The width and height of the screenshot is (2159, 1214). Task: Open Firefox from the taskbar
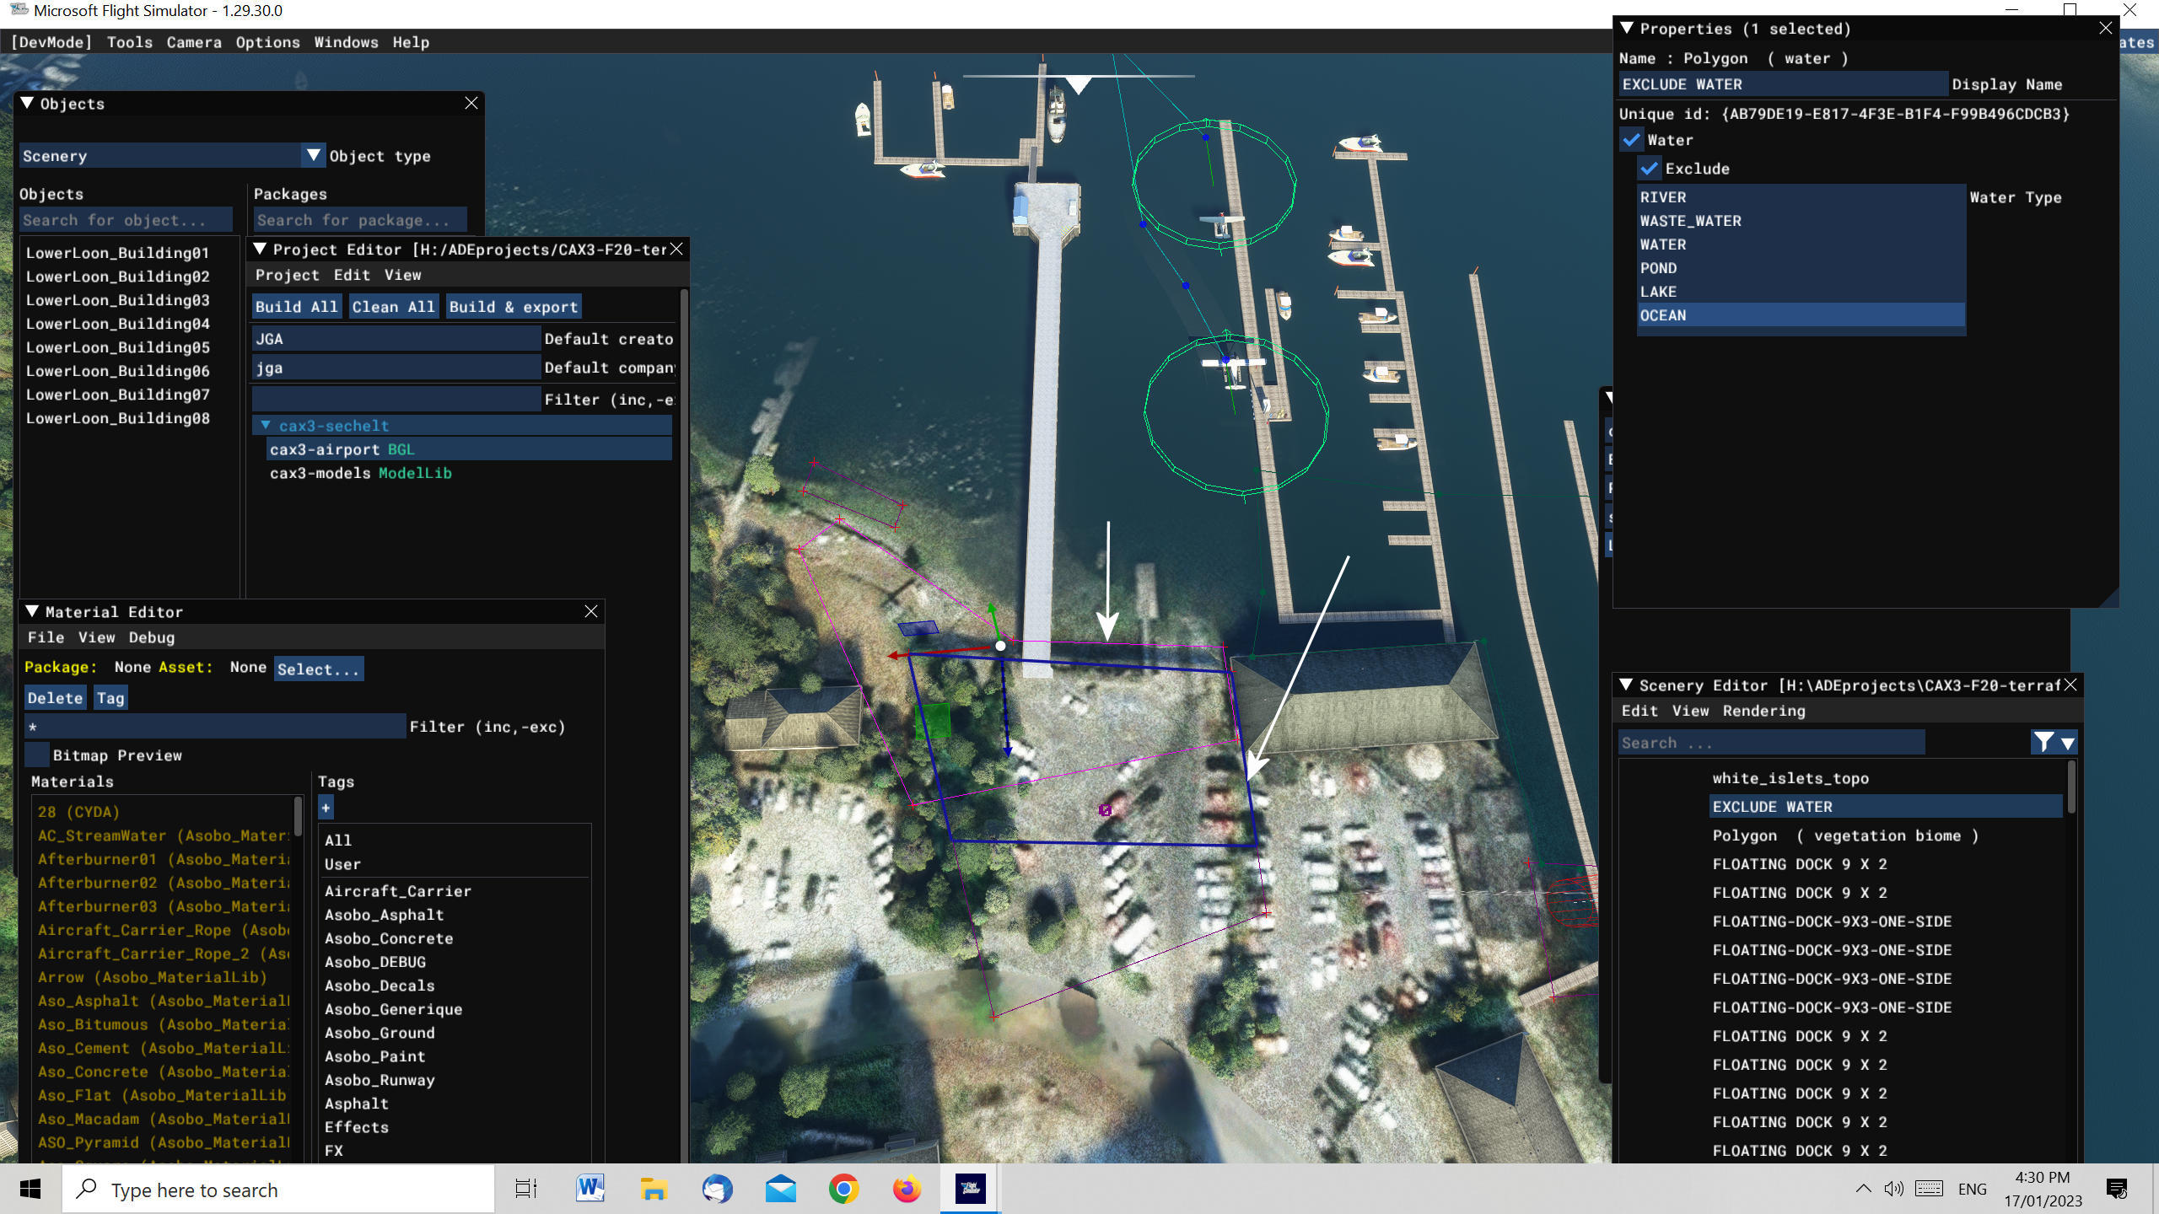click(907, 1189)
